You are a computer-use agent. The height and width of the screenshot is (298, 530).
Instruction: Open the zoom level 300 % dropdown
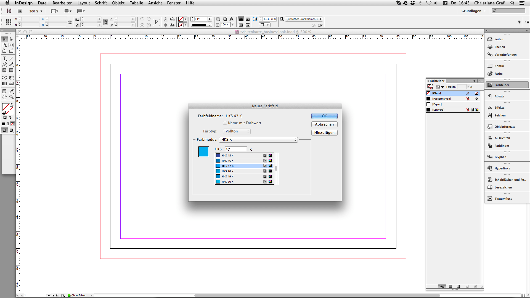pyautogui.click(x=41, y=11)
